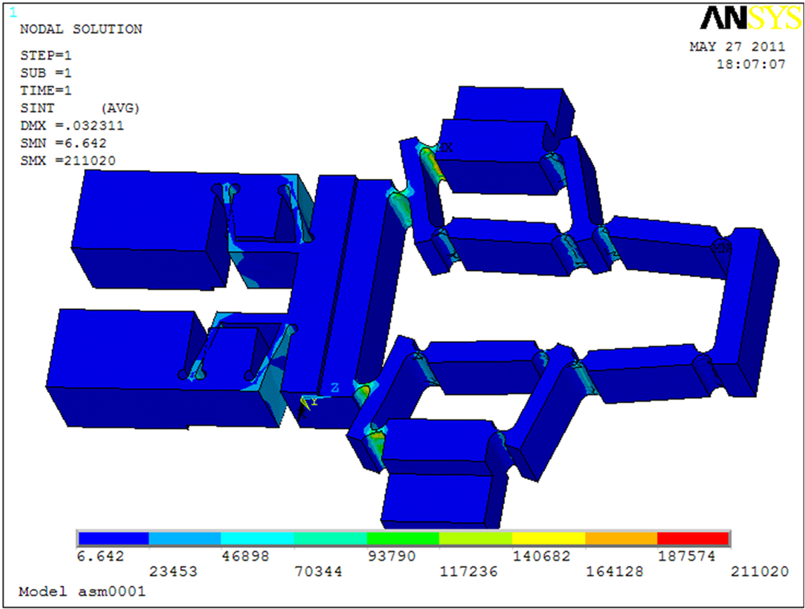Viewport: 805px width, 609px height.
Task: Select the orange legend color band
Action: [x=621, y=538]
